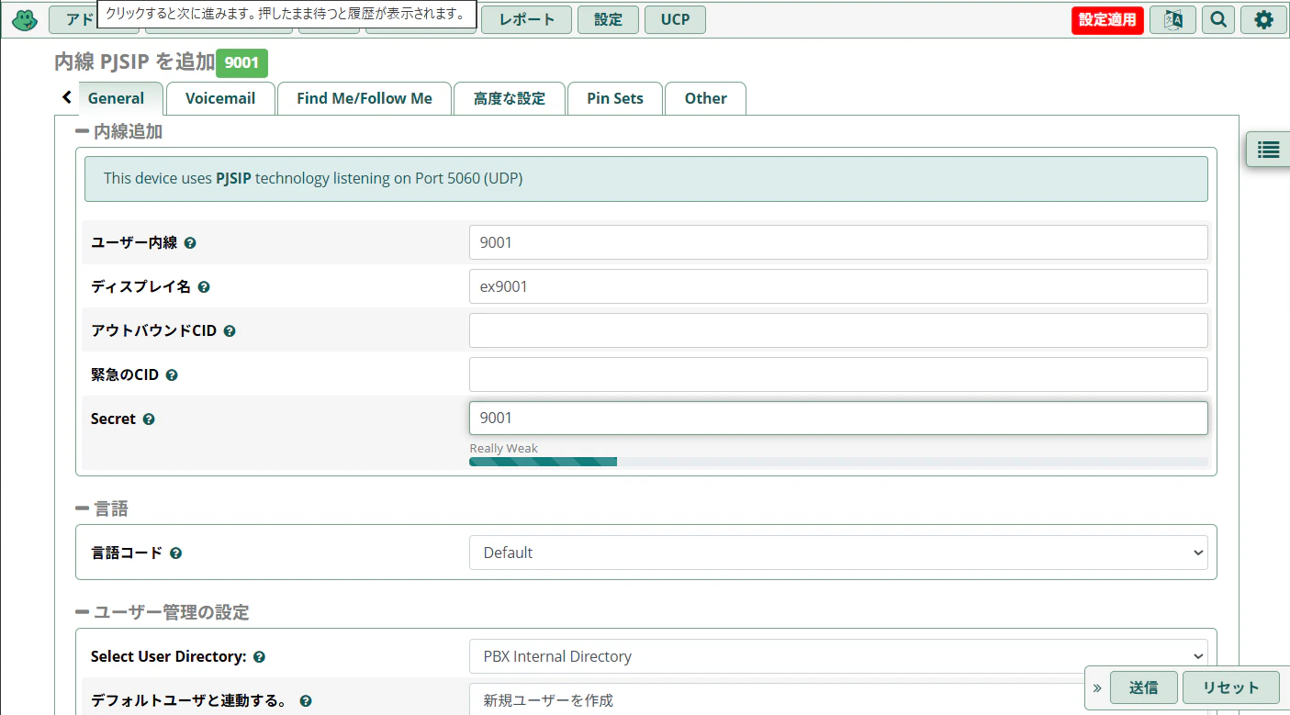Switch to the Find Me/Follow Me tab
The height and width of the screenshot is (715, 1290).
(x=365, y=98)
